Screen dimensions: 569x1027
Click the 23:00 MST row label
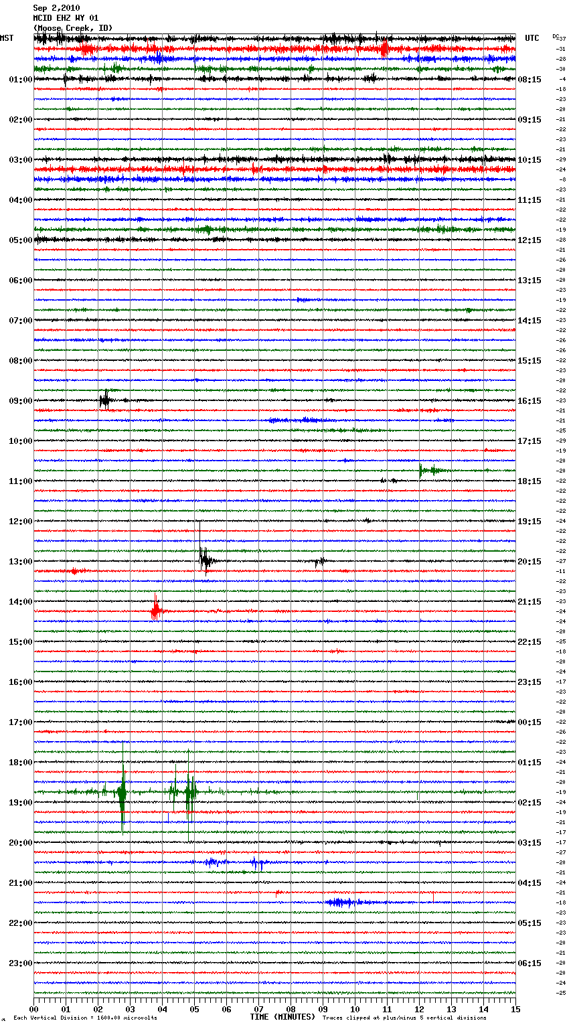tap(21, 963)
